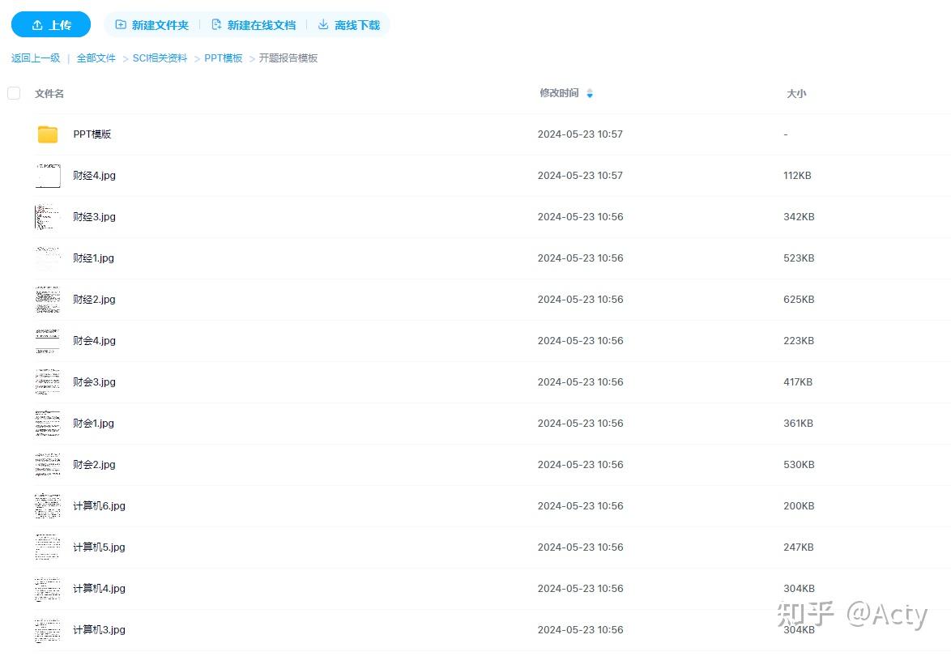Open SCI相关资料 breadcrumb link
The height and width of the screenshot is (656, 951).
(x=160, y=58)
